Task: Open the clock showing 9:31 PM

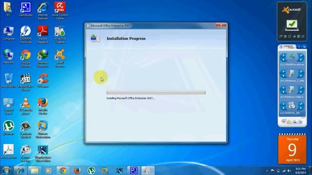Action: [x=301, y=171]
